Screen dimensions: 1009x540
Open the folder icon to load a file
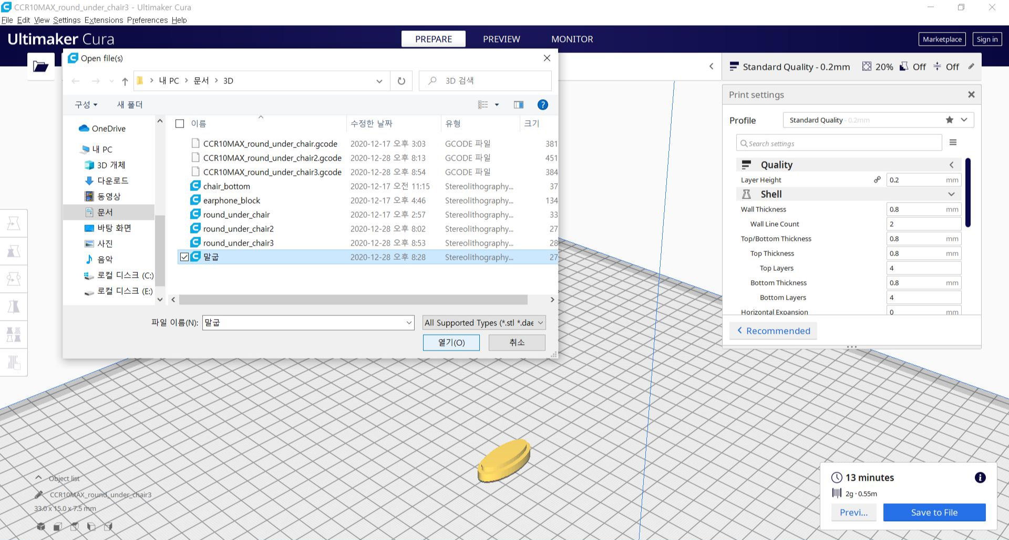point(40,66)
